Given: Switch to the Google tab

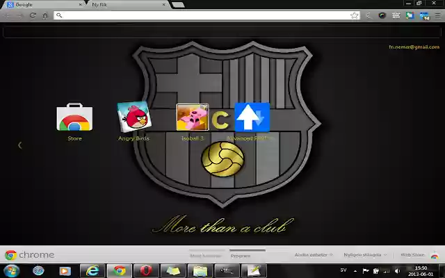Looking at the screenshot, I should point(42,5).
